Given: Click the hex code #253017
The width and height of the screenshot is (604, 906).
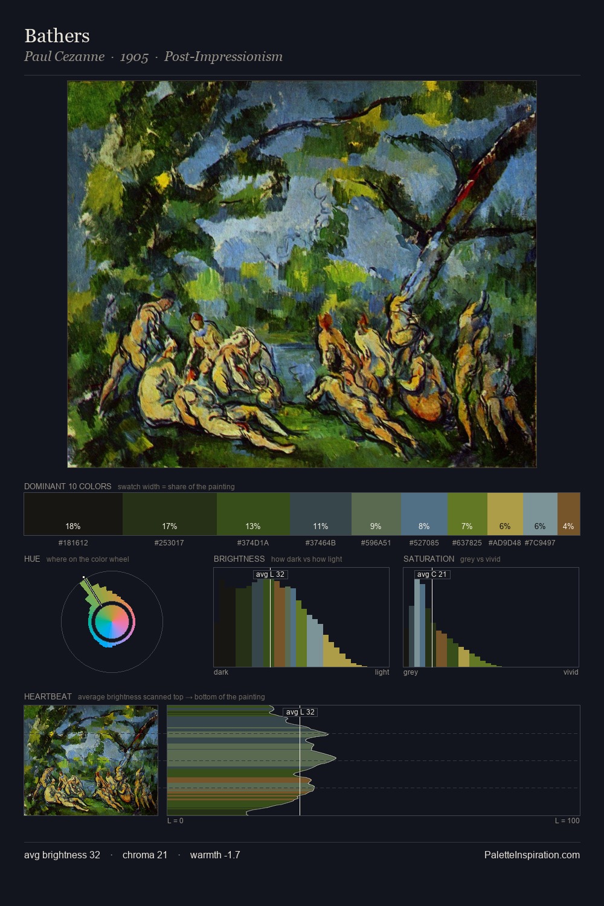Looking at the screenshot, I should click(x=169, y=543).
